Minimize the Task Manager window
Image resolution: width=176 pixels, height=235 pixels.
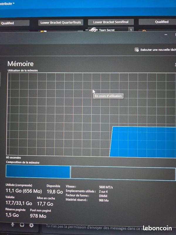(166, 35)
